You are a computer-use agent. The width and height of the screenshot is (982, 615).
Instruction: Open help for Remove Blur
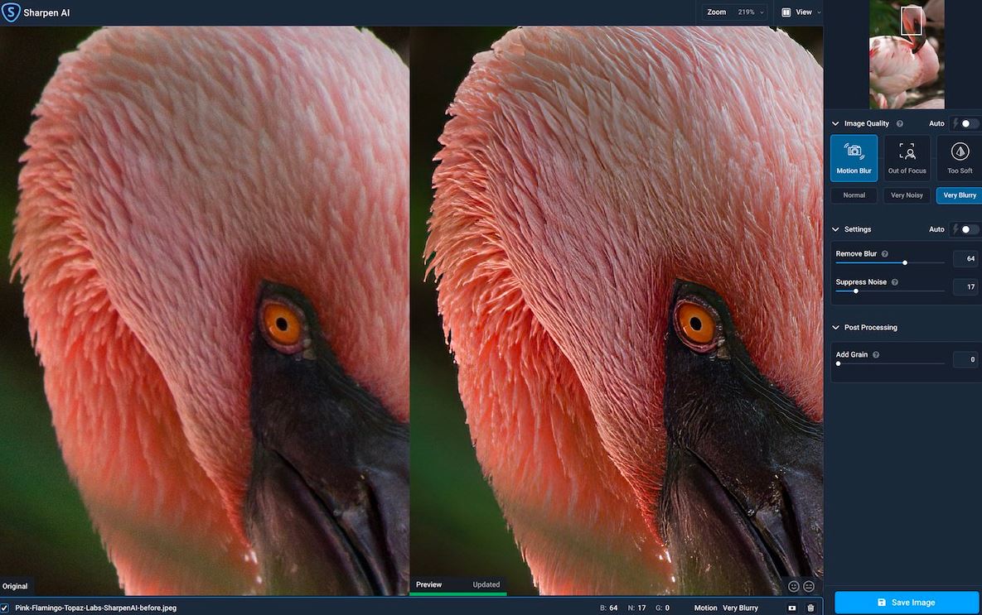(x=885, y=254)
